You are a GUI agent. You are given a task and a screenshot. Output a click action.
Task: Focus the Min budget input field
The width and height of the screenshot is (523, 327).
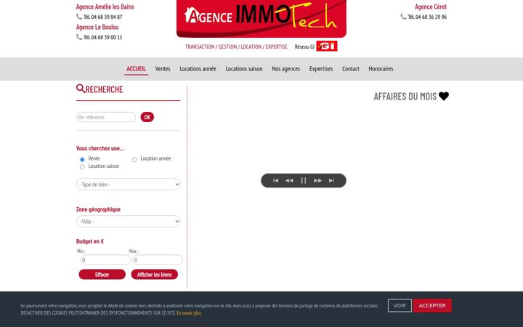click(106, 259)
